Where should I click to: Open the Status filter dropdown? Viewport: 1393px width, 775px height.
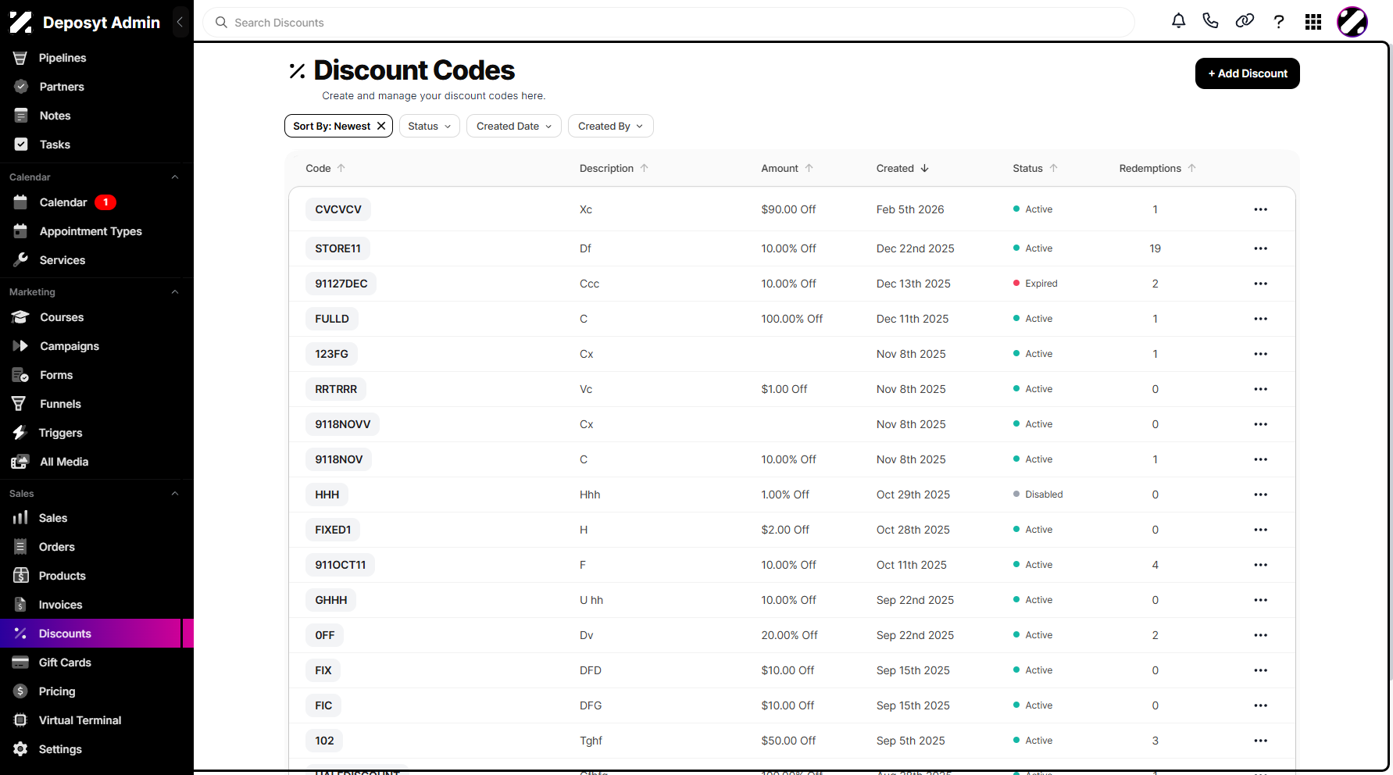[x=429, y=126]
